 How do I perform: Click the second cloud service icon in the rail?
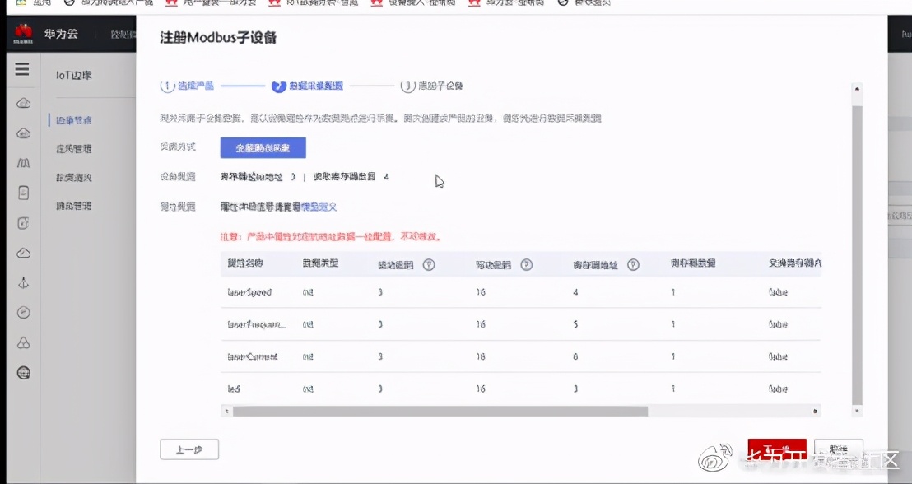click(23, 133)
